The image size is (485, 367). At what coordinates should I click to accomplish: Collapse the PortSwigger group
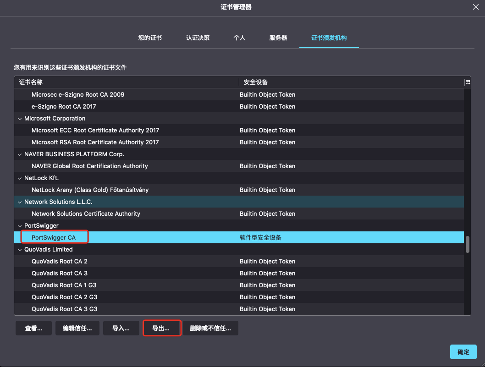pyautogui.click(x=20, y=226)
